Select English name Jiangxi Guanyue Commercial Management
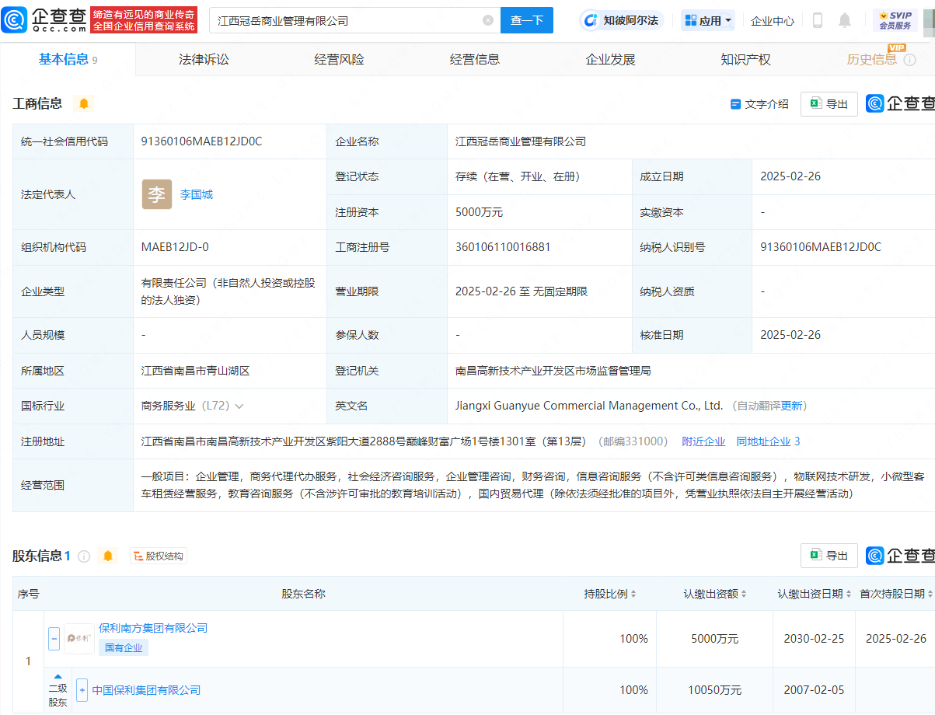 [x=589, y=406]
